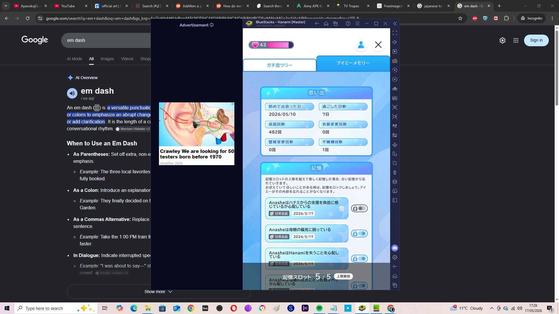Unmute BlueStacks volume from sidebar
This screenshot has height=314, width=559.
pos(395,42)
